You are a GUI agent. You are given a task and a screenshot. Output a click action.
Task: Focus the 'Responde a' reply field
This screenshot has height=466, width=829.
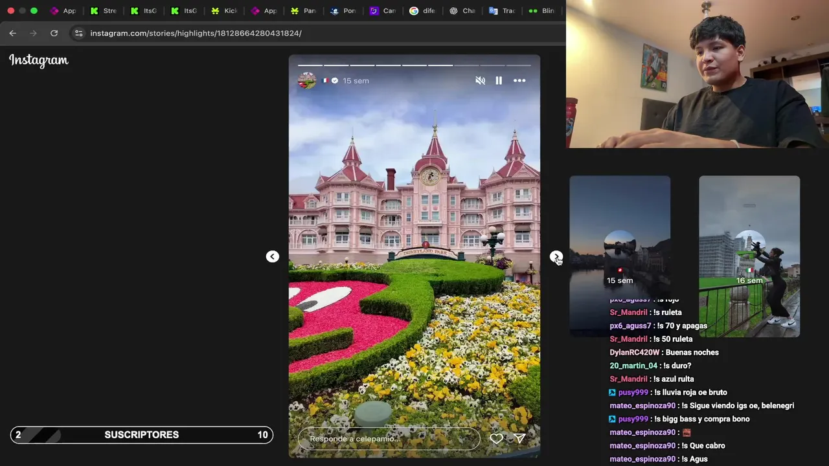[389, 439]
